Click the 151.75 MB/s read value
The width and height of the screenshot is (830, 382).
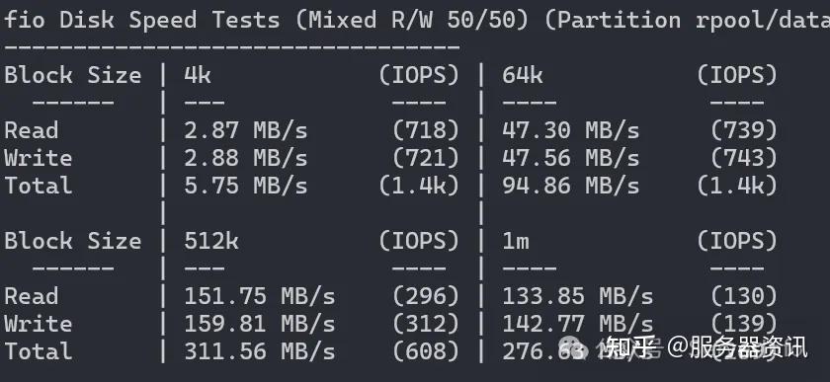pyautogui.click(x=259, y=296)
